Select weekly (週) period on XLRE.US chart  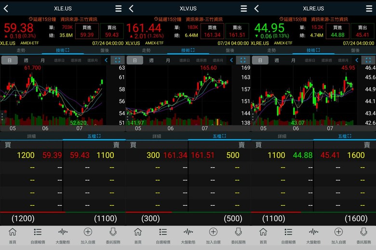(x=277, y=60)
